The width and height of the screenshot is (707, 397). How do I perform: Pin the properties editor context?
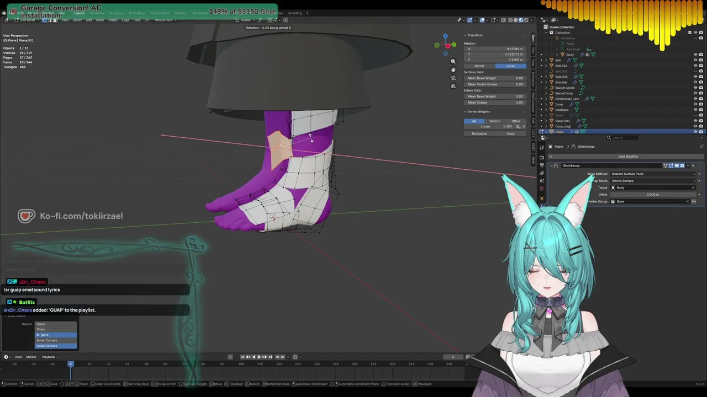pyautogui.click(x=701, y=147)
